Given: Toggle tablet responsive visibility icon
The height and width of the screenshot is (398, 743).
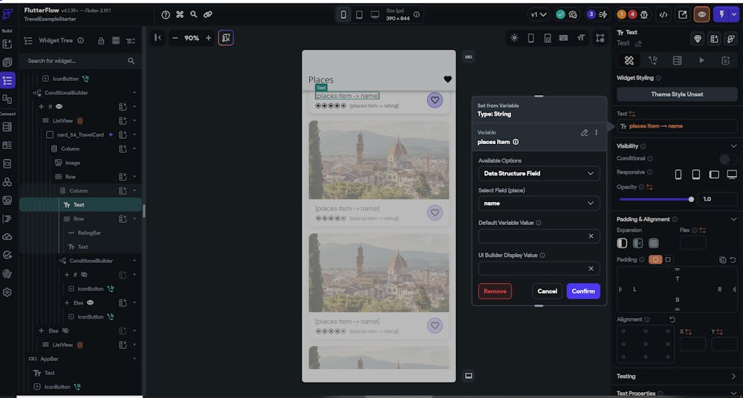Looking at the screenshot, I should tap(695, 174).
